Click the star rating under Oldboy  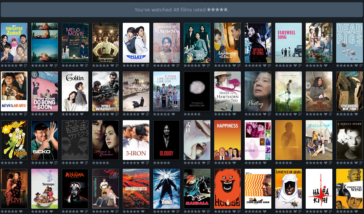(x=162, y=163)
